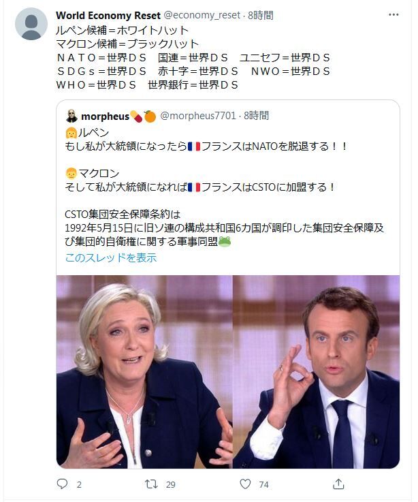Open the quoted tweet body text
This screenshot has height=502, width=418.
tap(224, 187)
